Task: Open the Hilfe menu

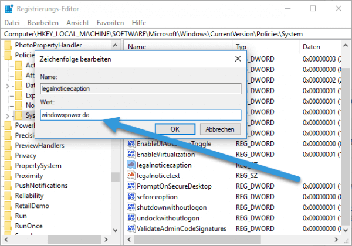Action: click(139, 23)
